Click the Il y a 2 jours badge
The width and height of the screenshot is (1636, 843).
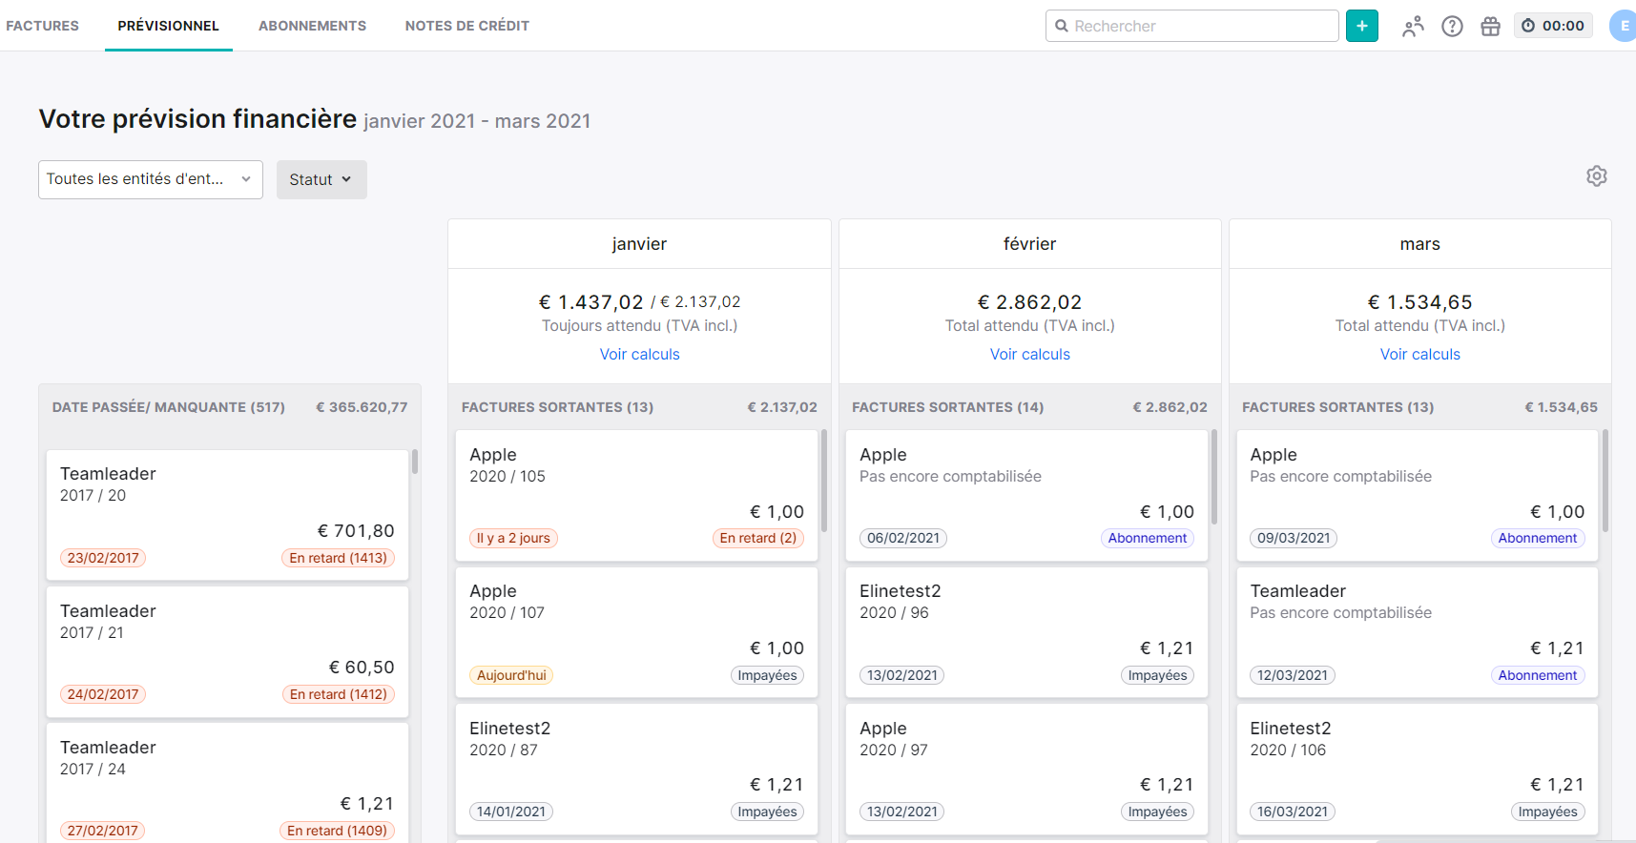pyautogui.click(x=513, y=538)
